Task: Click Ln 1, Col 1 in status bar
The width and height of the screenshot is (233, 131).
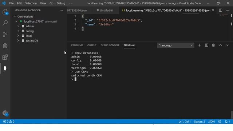Action: coord(185,122)
